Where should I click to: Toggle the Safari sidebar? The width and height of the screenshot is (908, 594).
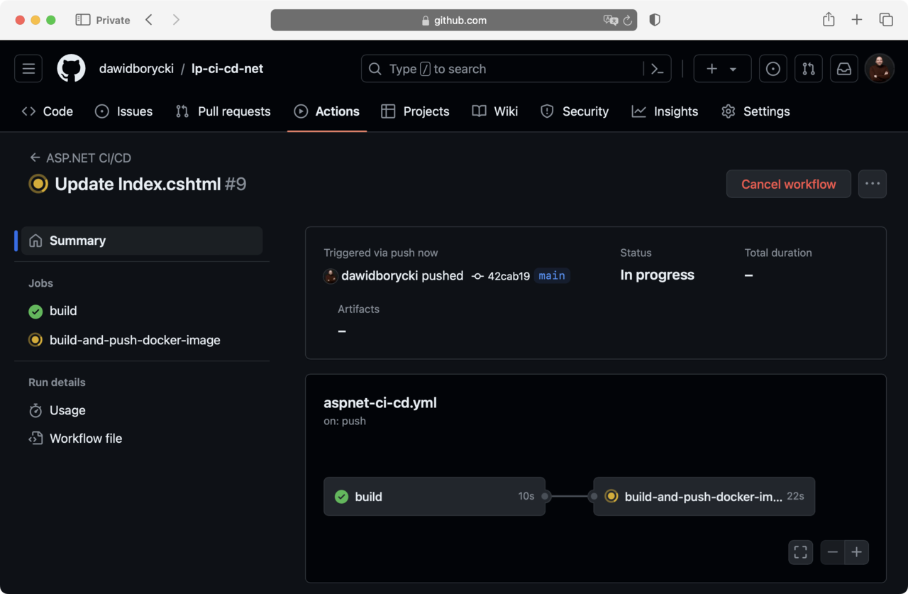click(83, 20)
